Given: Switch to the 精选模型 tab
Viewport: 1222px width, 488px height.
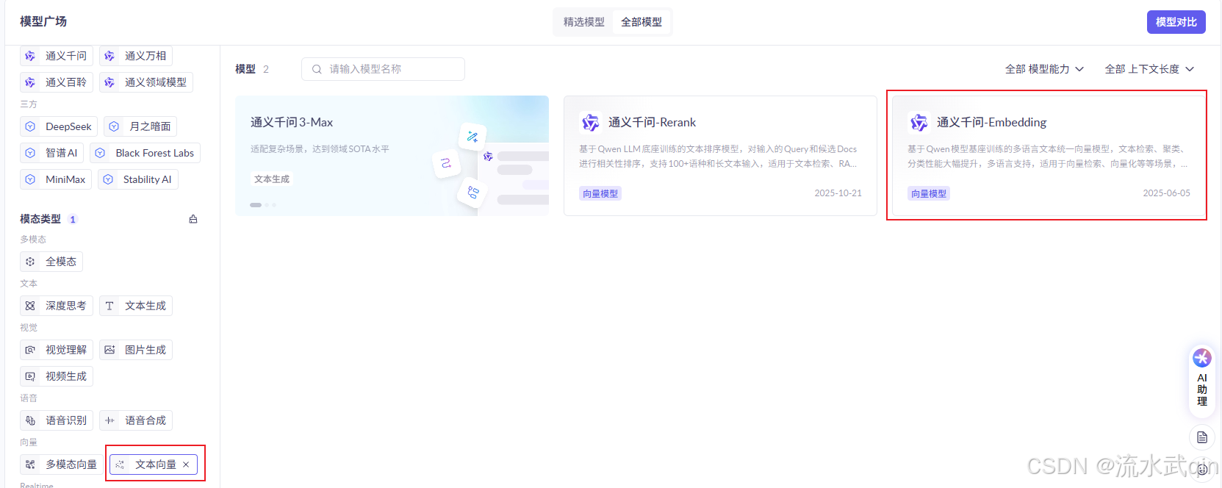Looking at the screenshot, I should tap(583, 22).
